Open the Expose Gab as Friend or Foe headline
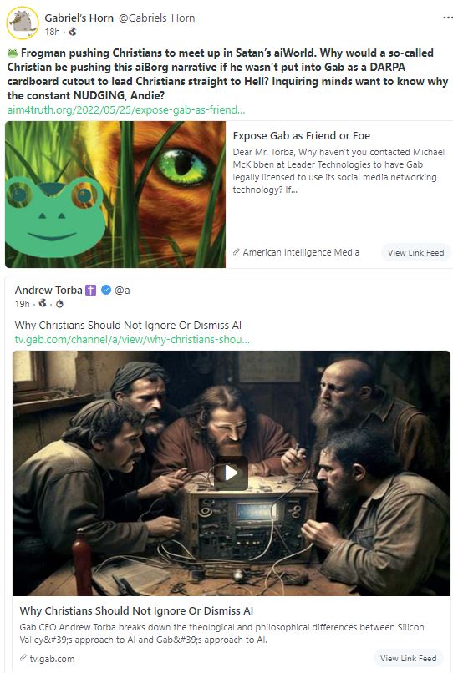The height and width of the screenshot is (673, 453). pos(301,135)
